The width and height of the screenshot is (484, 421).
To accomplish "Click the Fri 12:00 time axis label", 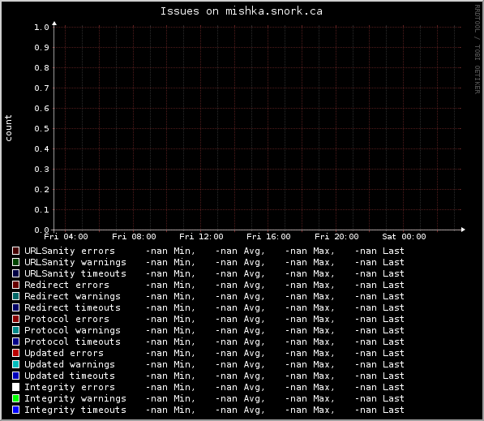I will tap(201, 237).
